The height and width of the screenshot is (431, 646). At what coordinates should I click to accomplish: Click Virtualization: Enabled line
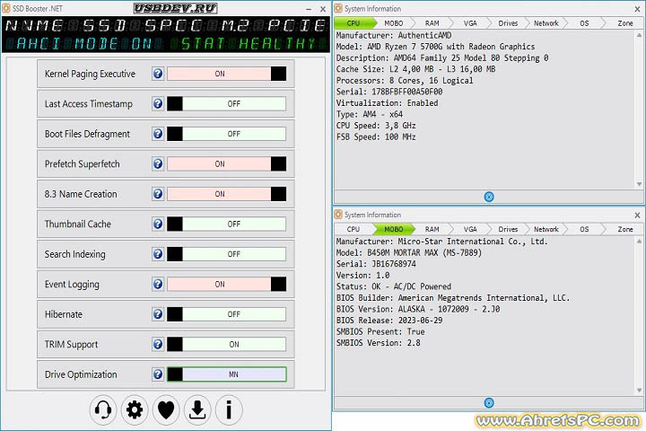pyautogui.click(x=387, y=102)
